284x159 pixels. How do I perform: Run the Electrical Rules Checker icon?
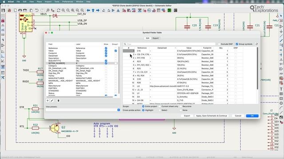click(x=145, y=11)
